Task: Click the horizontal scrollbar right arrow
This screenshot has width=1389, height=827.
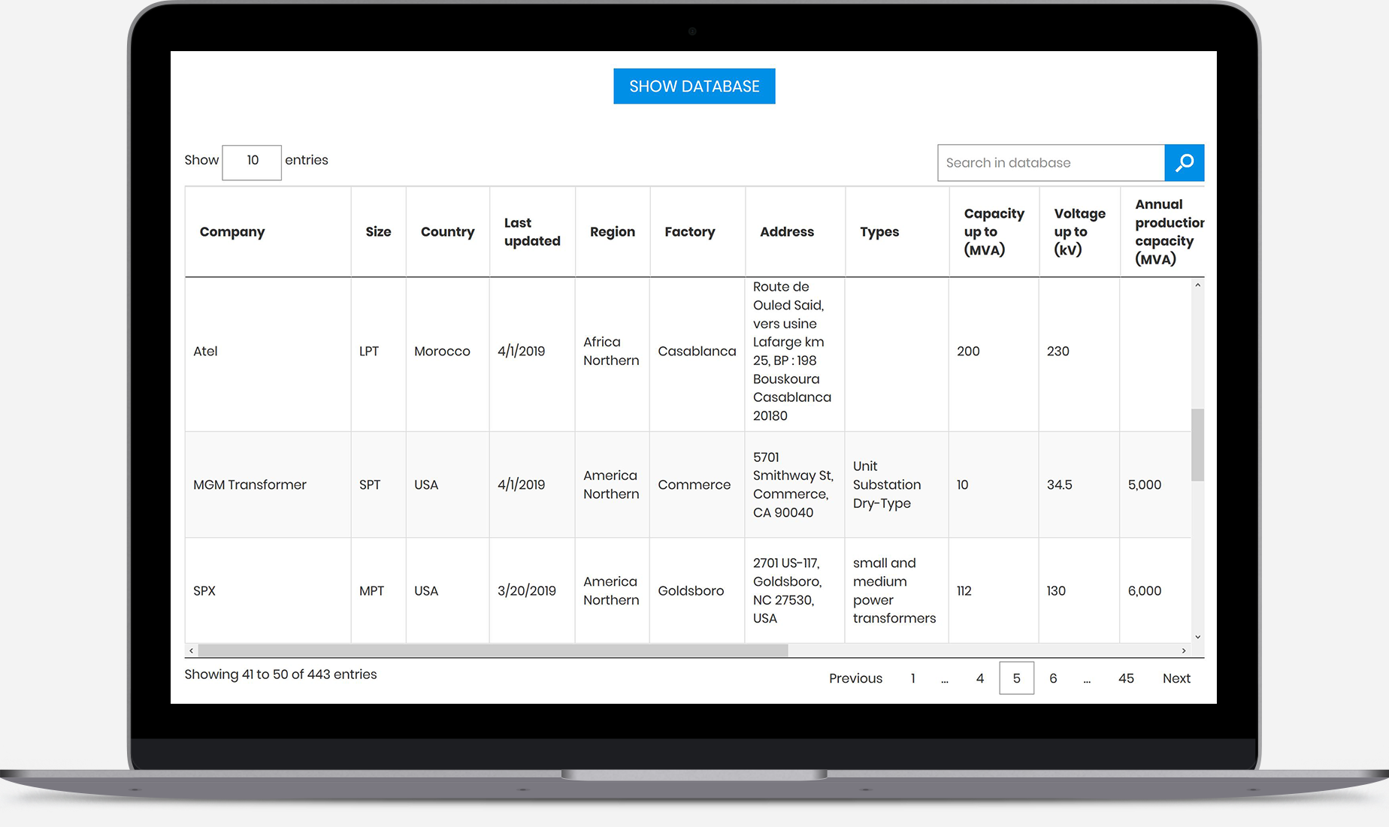Action: pyautogui.click(x=1184, y=650)
